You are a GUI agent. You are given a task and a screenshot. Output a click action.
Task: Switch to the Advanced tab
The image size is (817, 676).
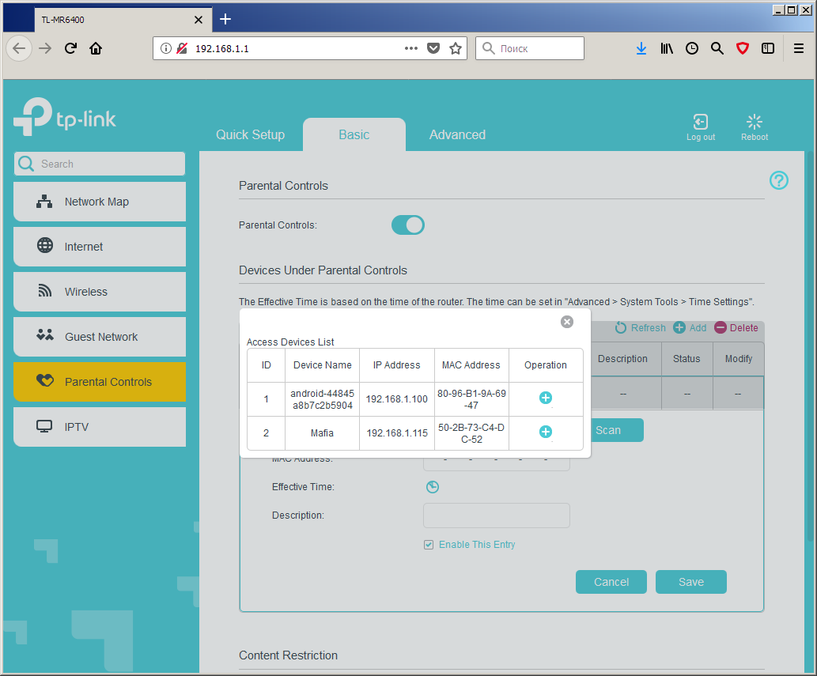[457, 135]
